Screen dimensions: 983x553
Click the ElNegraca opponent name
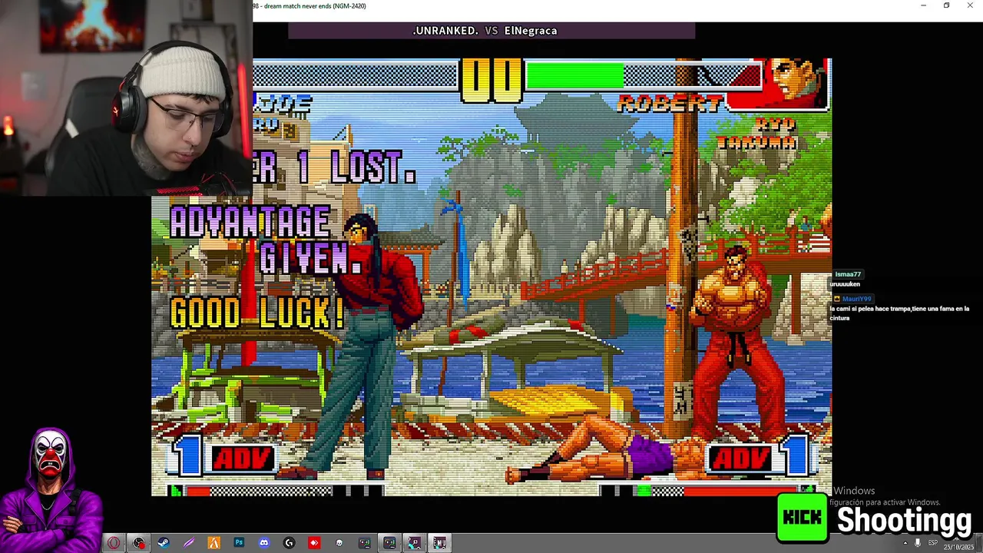[x=531, y=31]
